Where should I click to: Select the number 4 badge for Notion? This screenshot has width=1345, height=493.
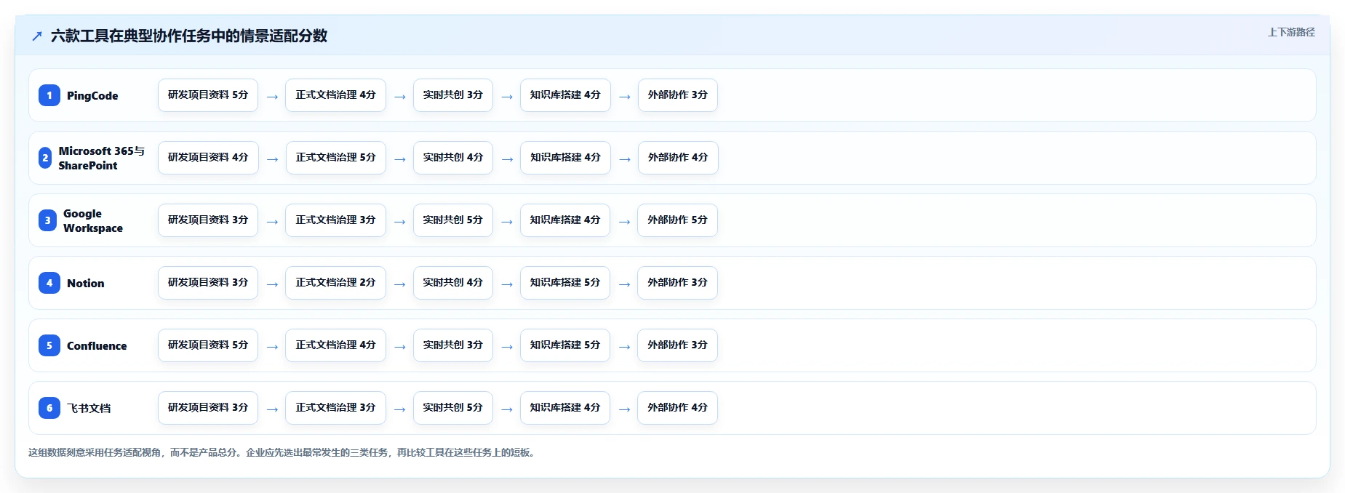pyautogui.click(x=49, y=283)
